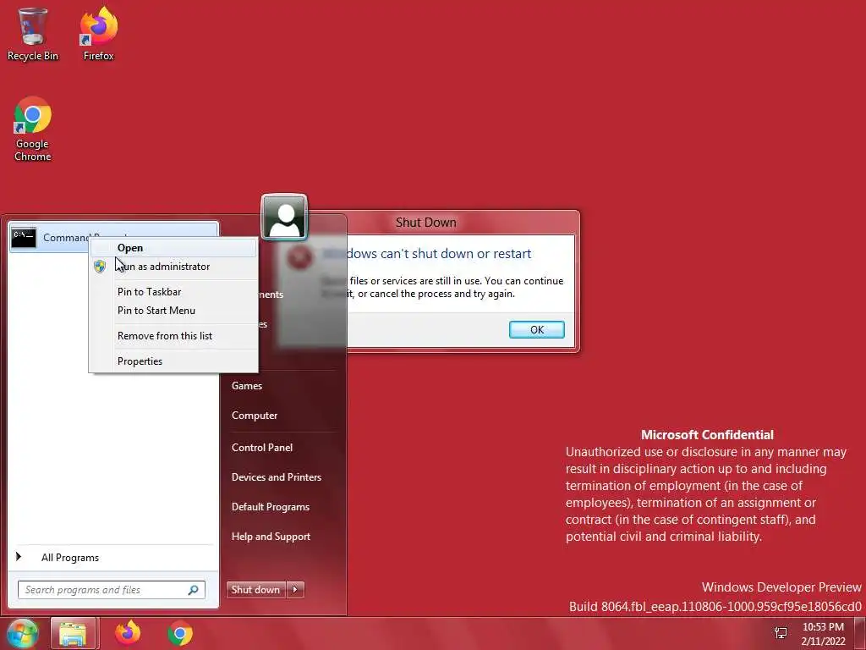
Task: Open the Recycle Bin desktop icon
Action: 32,34
